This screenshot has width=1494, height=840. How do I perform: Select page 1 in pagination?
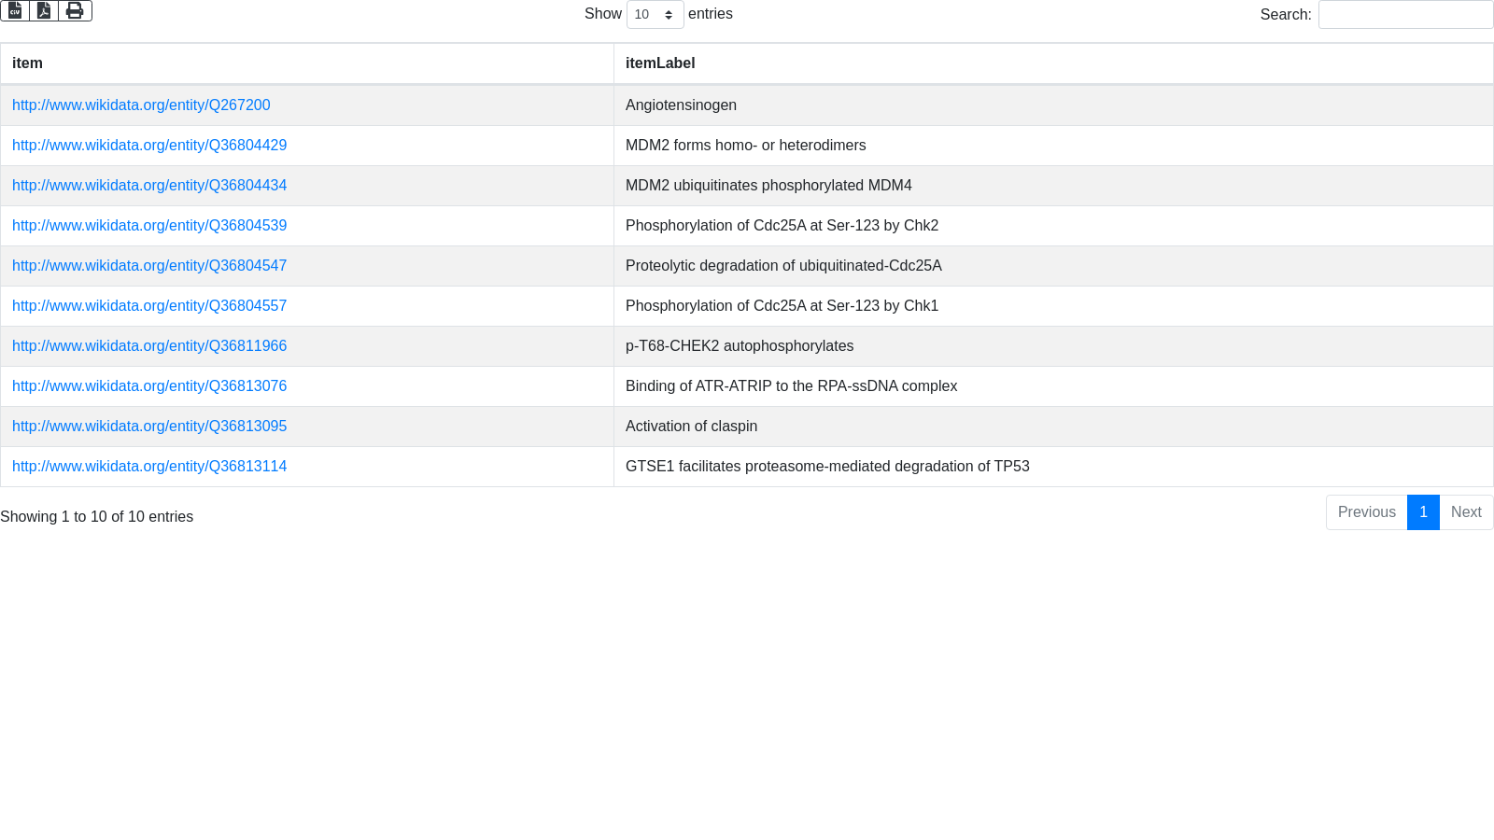click(1423, 512)
